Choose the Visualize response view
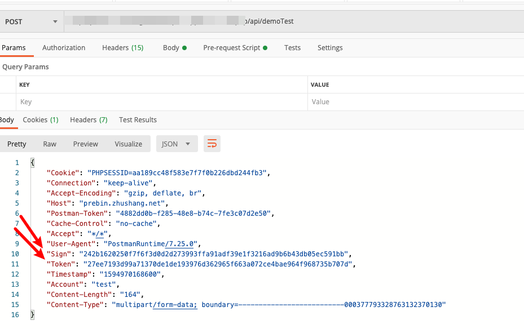Image resolution: width=524 pixels, height=329 pixels. tap(129, 144)
